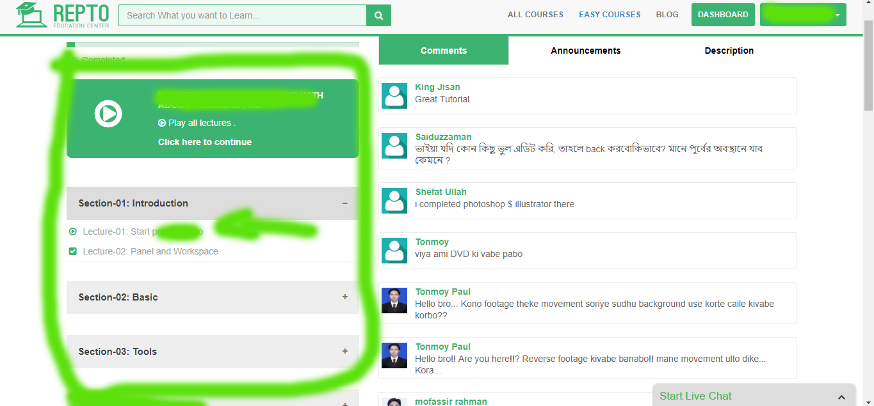The width and height of the screenshot is (874, 406).
Task: Click the Shefat Ullah commenter name
Action: [441, 192]
